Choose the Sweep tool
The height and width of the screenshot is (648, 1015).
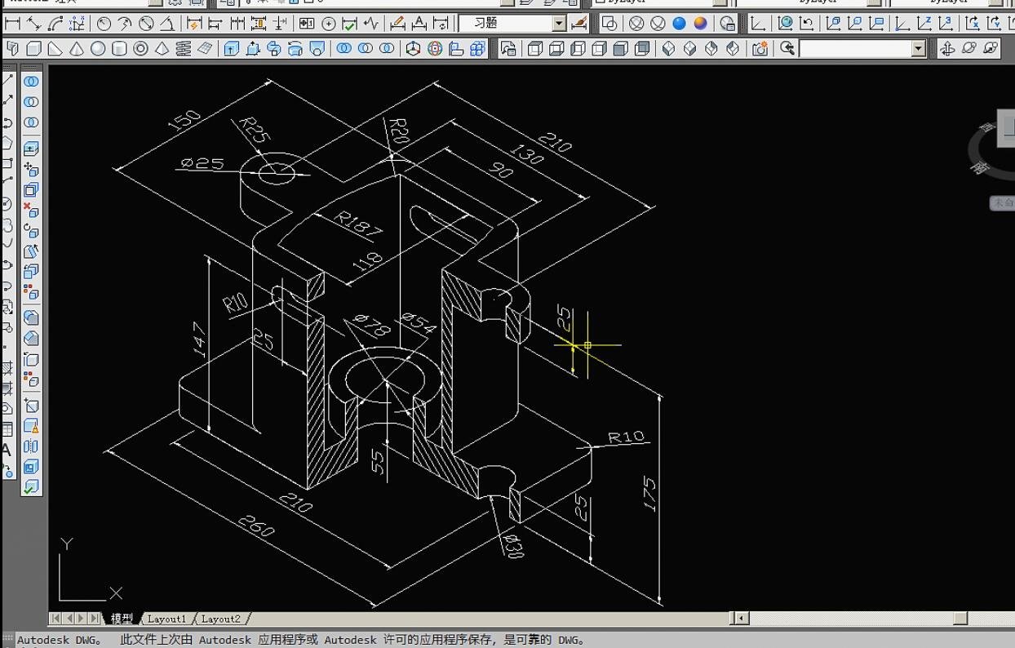[274, 49]
